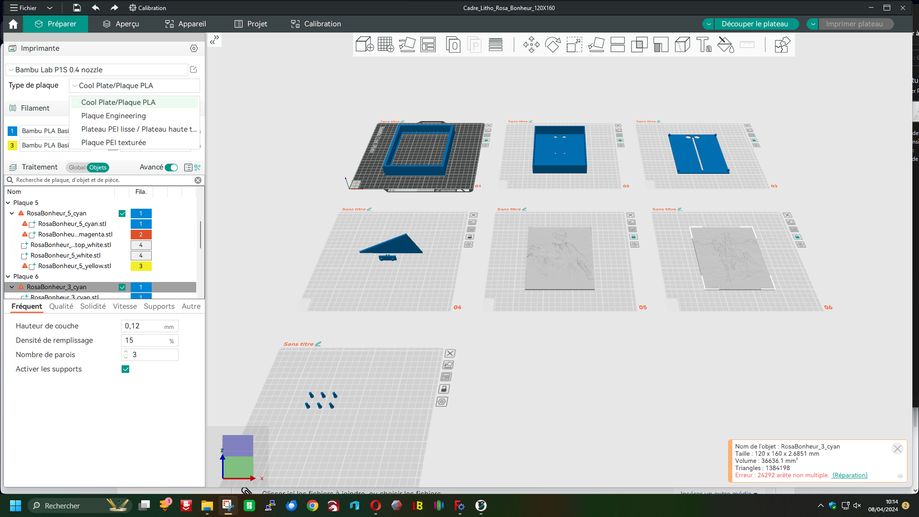
Task: Toggle the Avancé mode switch
Action: pos(171,168)
